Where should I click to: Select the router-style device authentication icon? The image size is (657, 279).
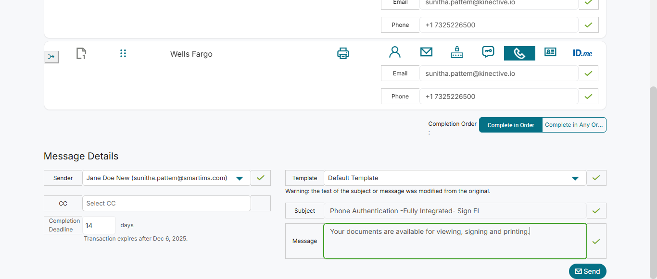pyautogui.click(x=457, y=52)
